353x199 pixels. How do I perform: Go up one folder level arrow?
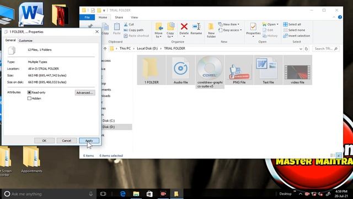pos(105,49)
